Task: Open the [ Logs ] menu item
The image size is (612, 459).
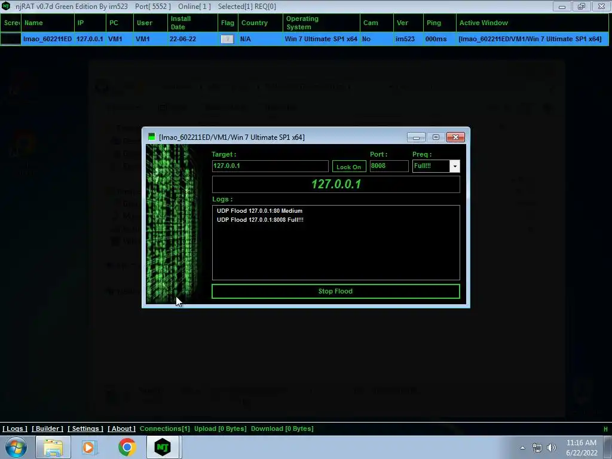Action: 15,429
